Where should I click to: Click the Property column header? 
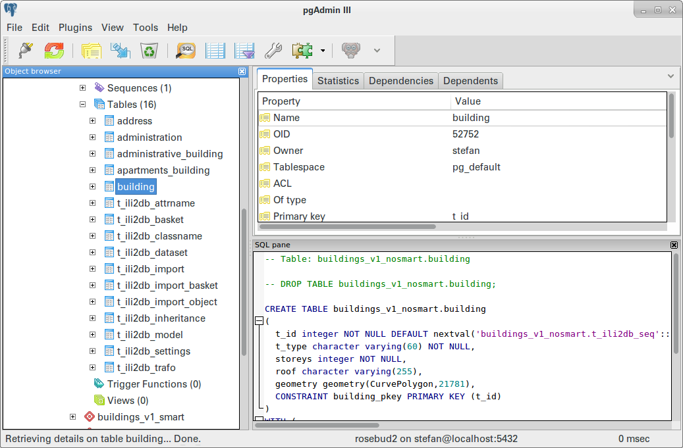(x=354, y=101)
